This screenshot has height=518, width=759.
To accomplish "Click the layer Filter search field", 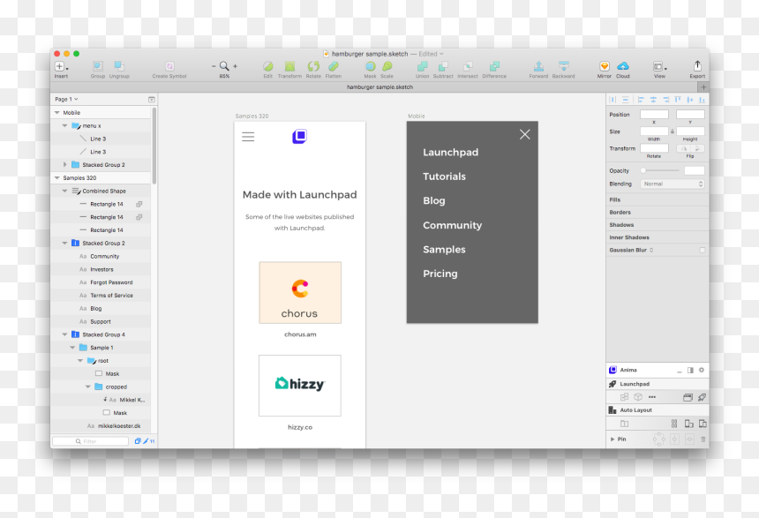I will 91,441.
